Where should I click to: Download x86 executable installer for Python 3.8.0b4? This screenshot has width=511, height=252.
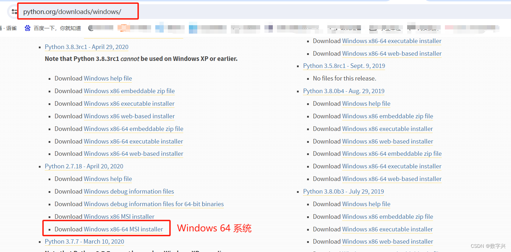tap(388, 129)
